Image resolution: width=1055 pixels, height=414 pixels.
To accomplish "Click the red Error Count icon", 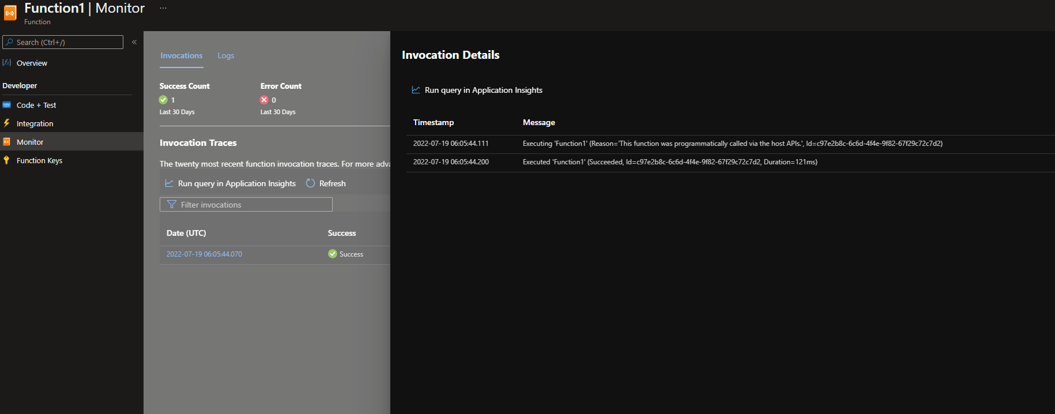I will [x=264, y=100].
